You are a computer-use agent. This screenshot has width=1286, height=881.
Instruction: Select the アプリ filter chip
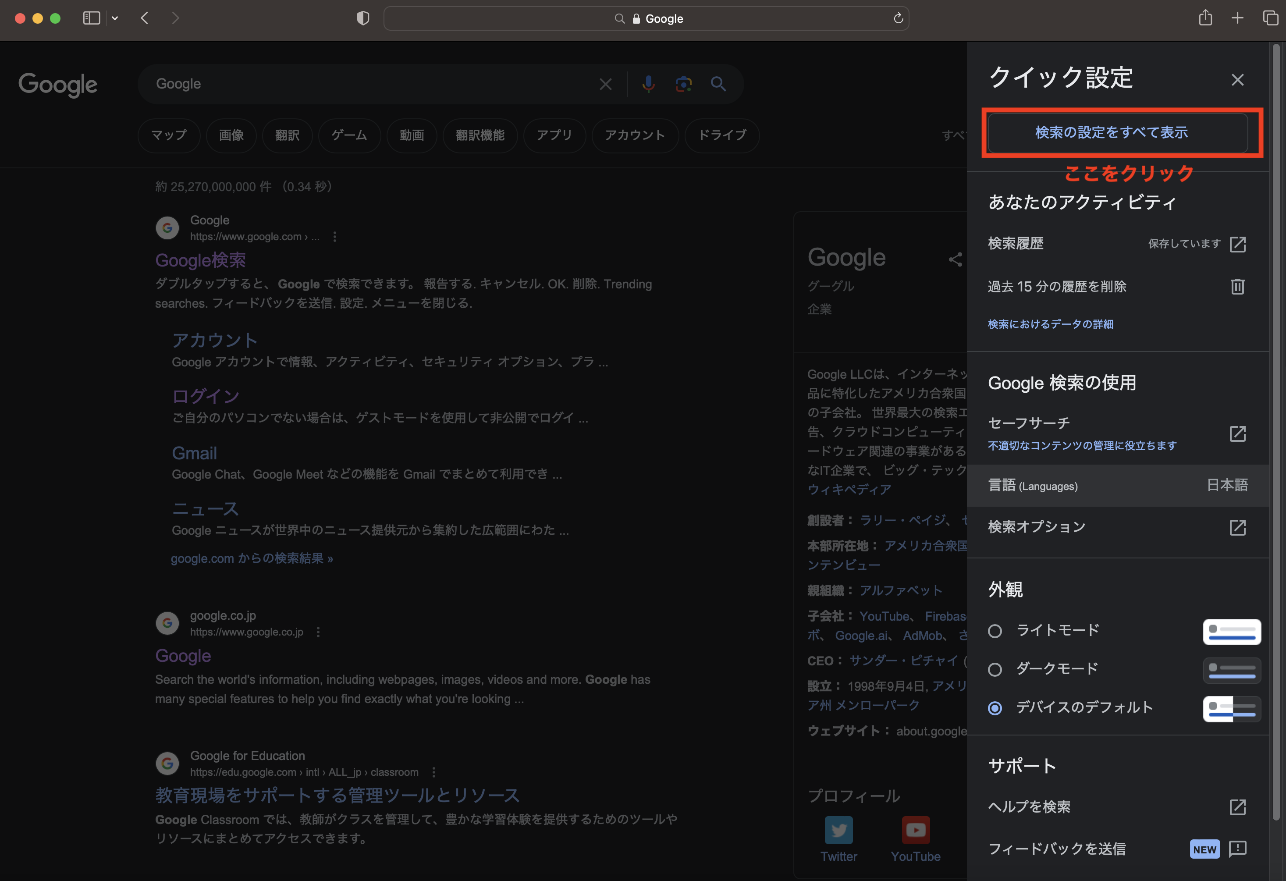point(554,135)
